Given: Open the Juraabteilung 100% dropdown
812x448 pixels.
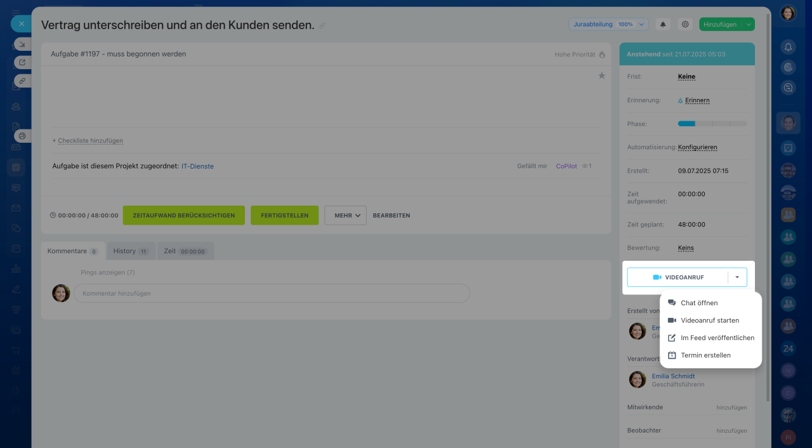Looking at the screenshot, I should (608, 24).
